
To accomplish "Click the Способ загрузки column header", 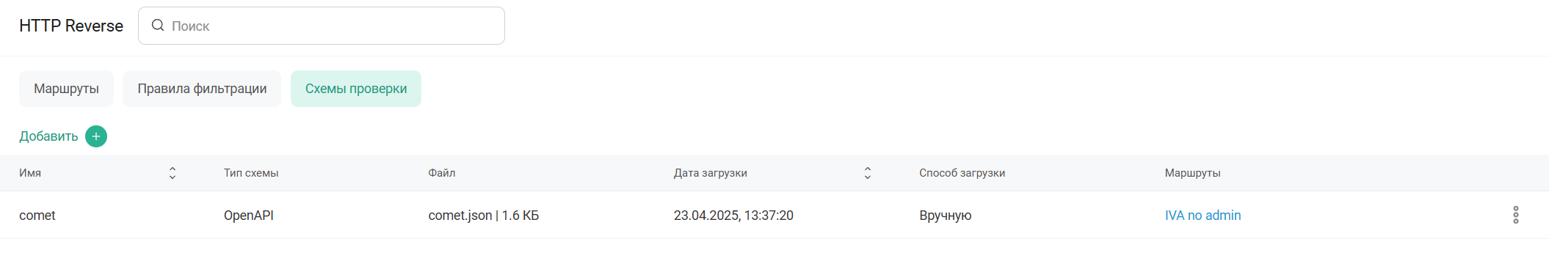I will pos(962,173).
